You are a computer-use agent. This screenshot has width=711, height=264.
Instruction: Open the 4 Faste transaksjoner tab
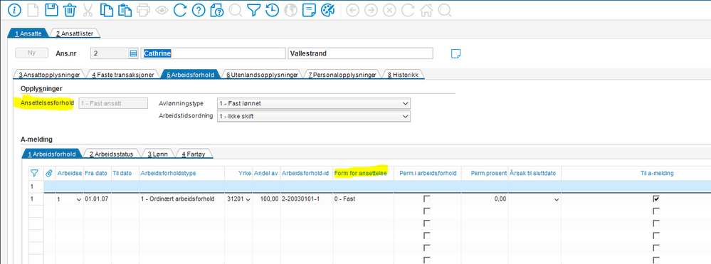pos(123,75)
